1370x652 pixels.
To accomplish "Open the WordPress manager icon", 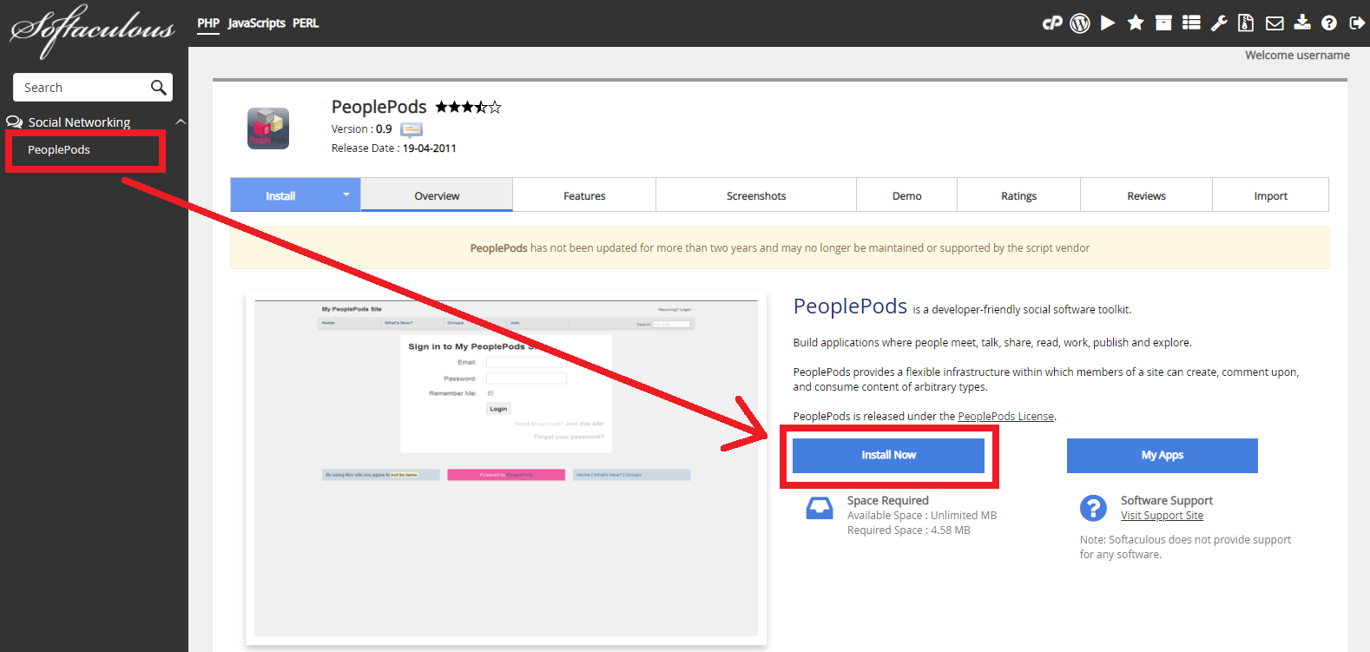I will (1080, 23).
